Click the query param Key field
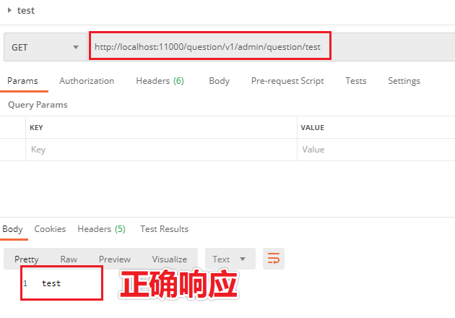The width and height of the screenshot is (455, 318). coord(160,150)
